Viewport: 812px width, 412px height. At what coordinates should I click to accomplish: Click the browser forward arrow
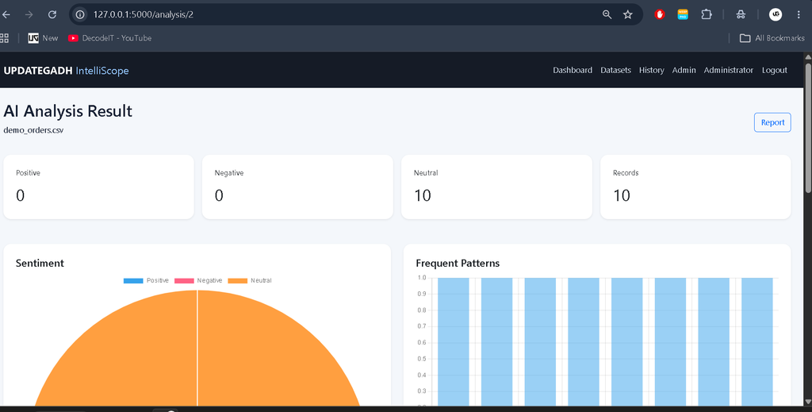(29, 14)
